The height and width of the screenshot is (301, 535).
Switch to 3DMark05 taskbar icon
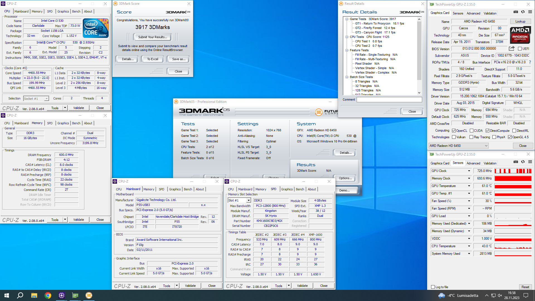pyautogui.click(x=89, y=295)
